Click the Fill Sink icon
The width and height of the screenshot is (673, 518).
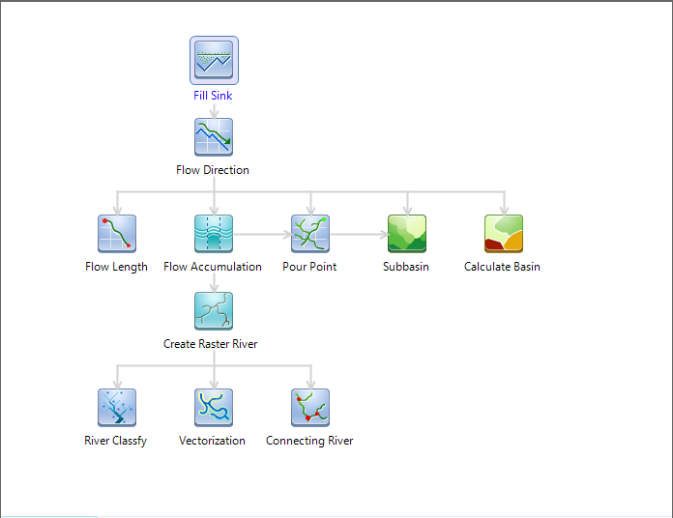[214, 60]
